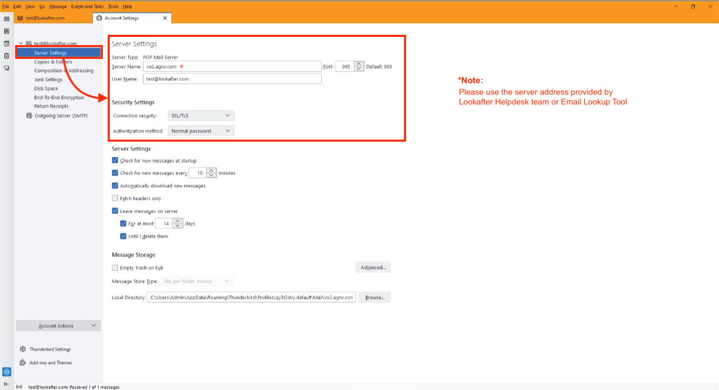Enable the Fetch headers only checkbox
719x390 pixels.
tap(115, 198)
